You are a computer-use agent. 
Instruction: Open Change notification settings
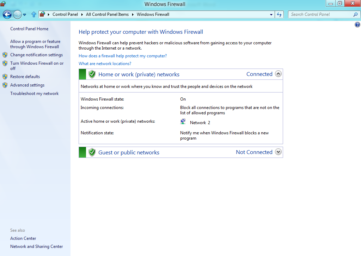(x=36, y=55)
